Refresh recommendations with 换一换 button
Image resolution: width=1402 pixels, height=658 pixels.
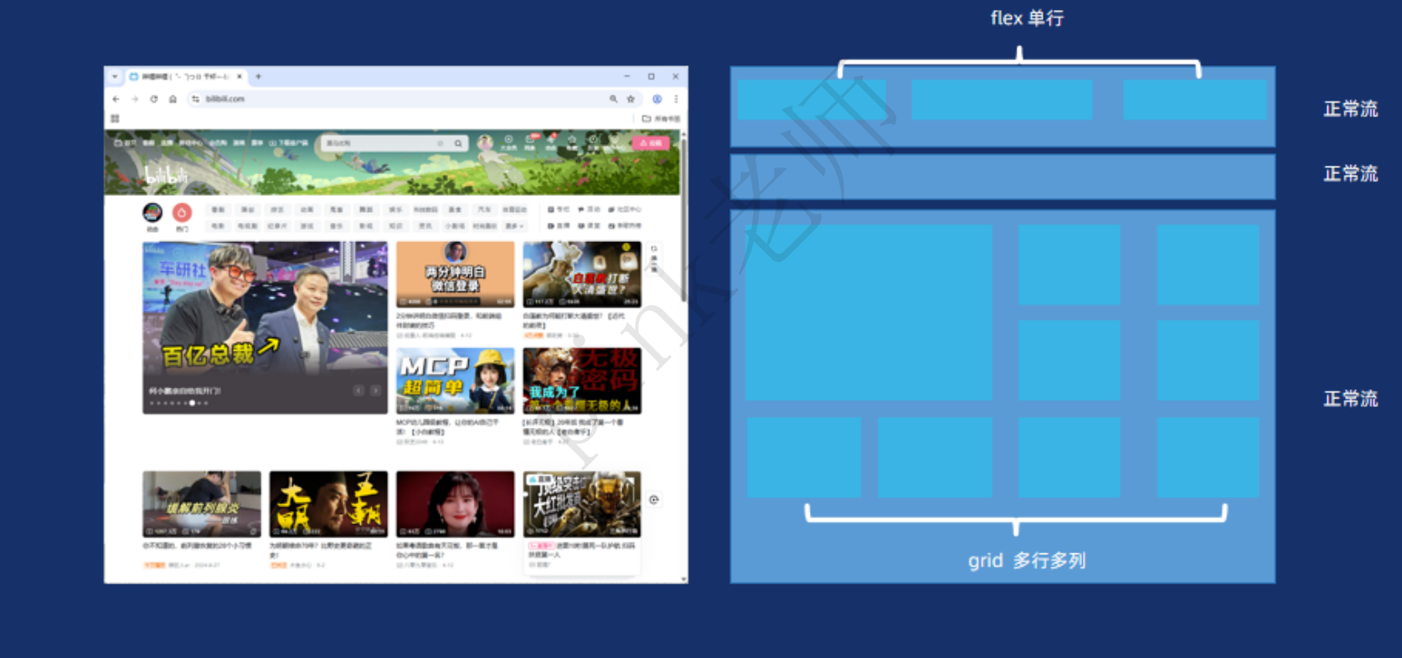coord(654,259)
